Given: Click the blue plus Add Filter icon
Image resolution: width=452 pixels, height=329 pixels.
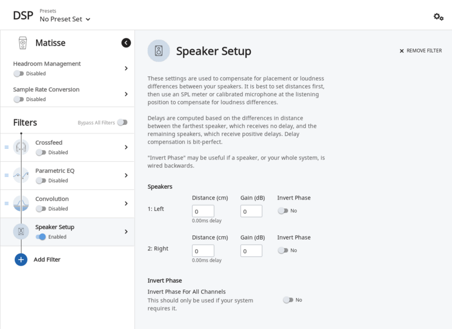Looking at the screenshot, I should (21, 259).
